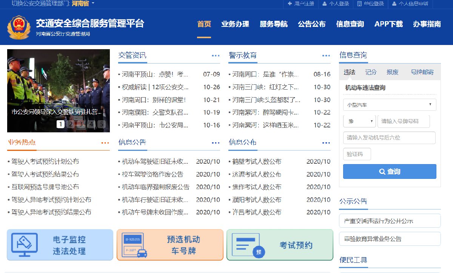Switch to the 报废 query tab
This screenshot has height=273, width=453.
[x=392, y=72]
